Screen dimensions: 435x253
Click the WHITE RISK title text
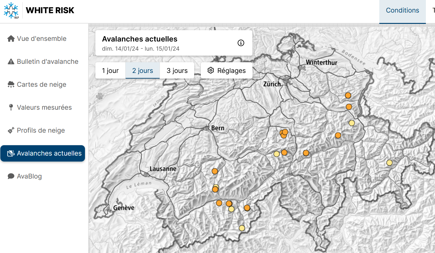(50, 10)
